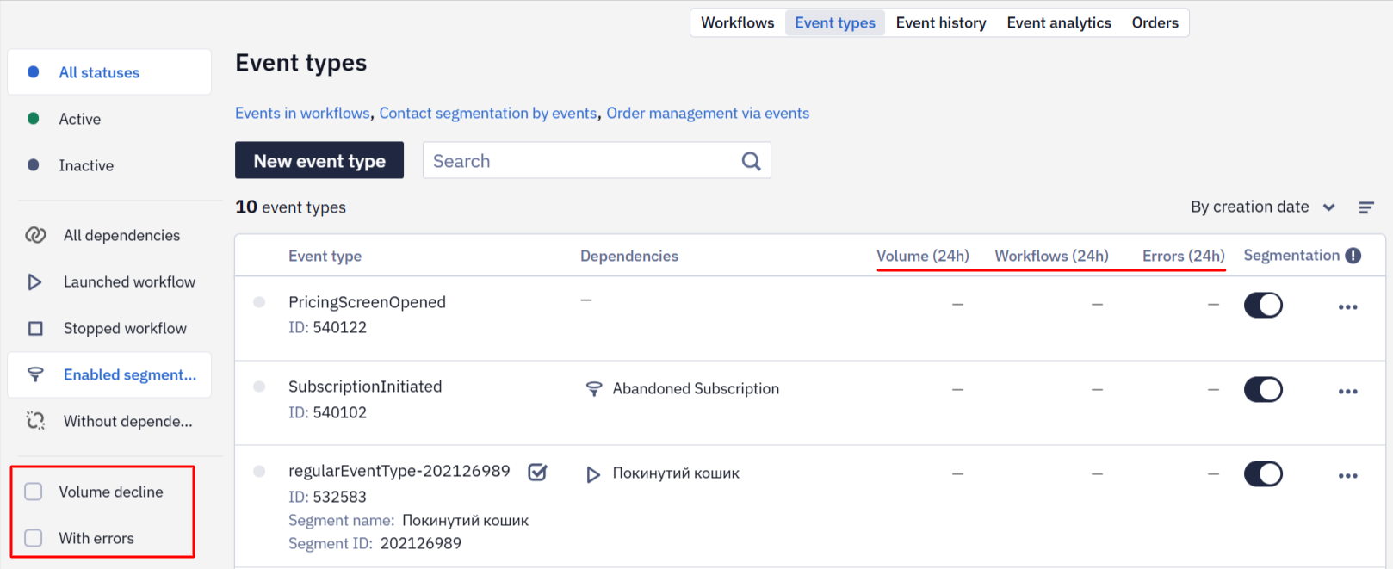
Task: Sort by Errors (24h) column header
Action: tap(1183, 256)
